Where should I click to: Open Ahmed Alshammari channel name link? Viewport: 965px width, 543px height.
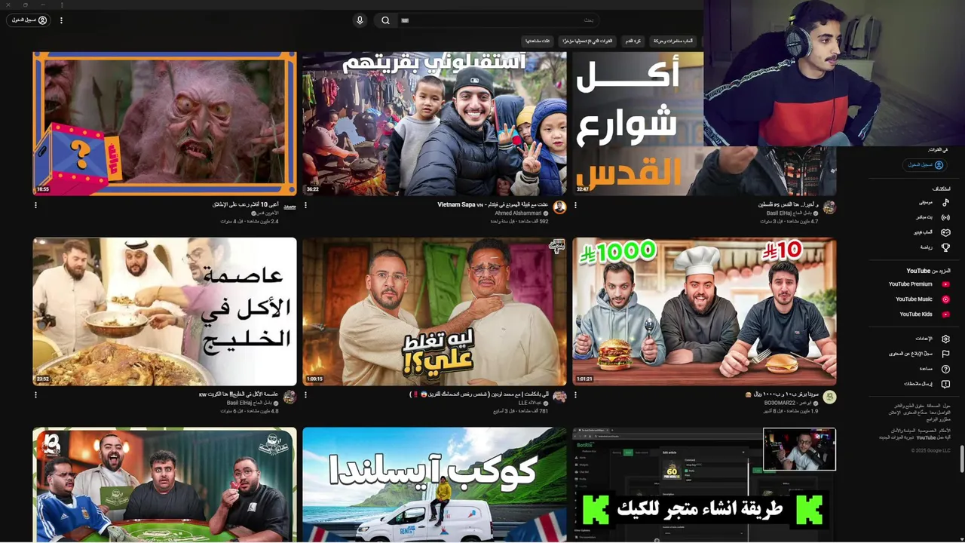pyautogui.click(x=518, y=213)
